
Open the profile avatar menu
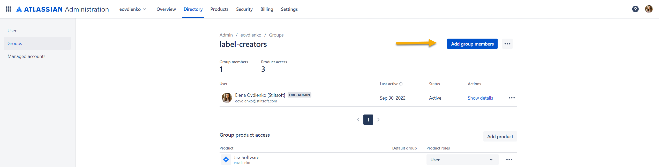(x=649, y=9)
